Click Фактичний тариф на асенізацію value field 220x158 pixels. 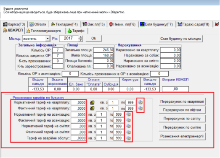pos(78,120)
